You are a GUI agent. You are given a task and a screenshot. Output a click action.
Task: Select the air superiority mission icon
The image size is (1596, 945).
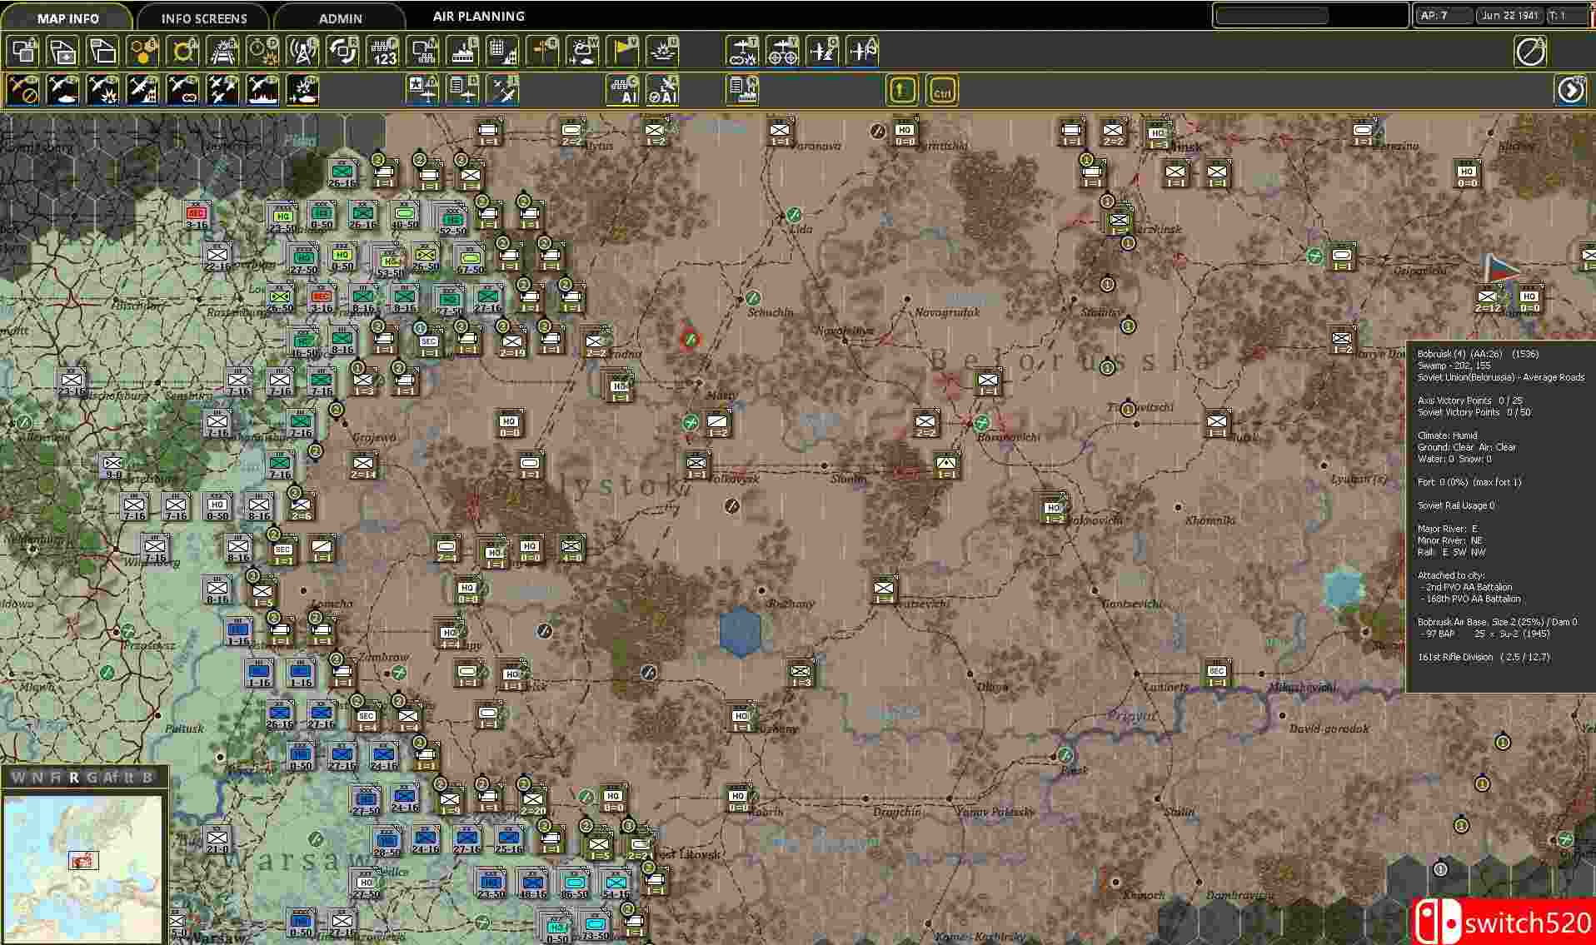click(223, 90)
